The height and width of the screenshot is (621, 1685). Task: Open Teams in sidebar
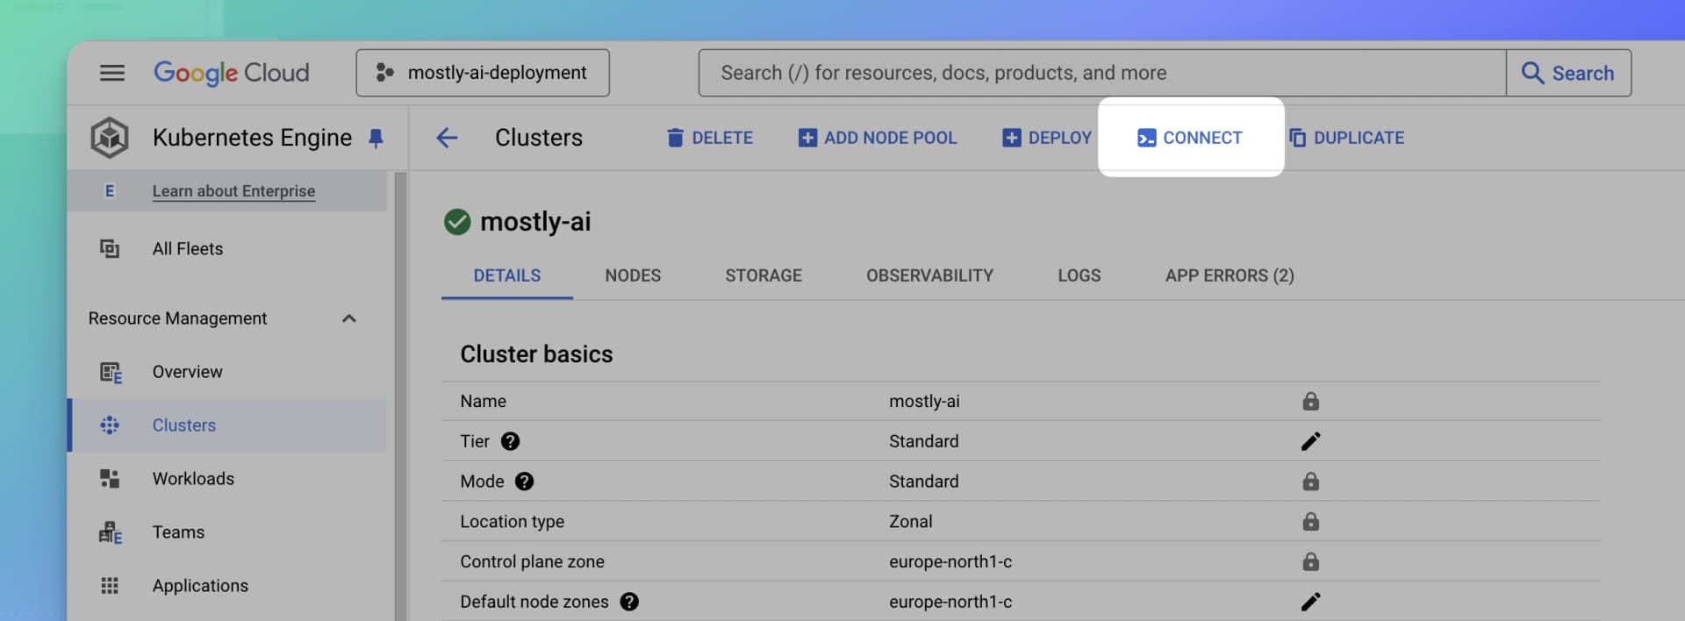point(178,532)
